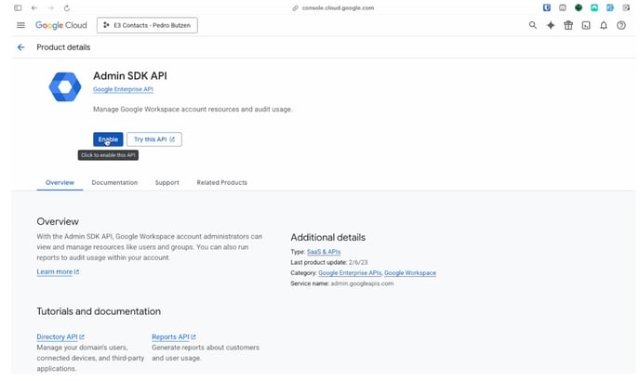
Task: Follow the Learn more link
Action: coord(58,272)
